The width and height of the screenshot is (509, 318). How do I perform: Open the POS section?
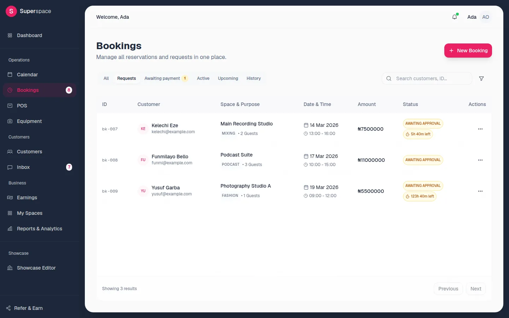tap(40, 106)
